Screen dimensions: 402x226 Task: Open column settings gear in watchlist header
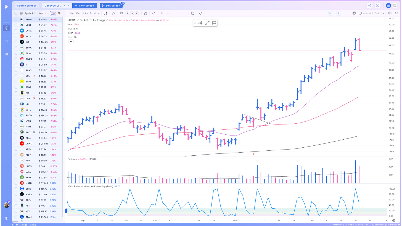59,13
